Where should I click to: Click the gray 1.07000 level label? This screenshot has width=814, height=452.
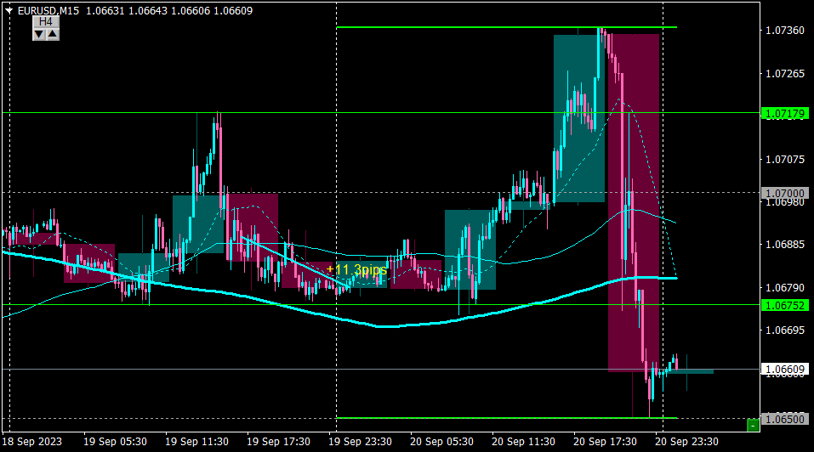point(785,193)
